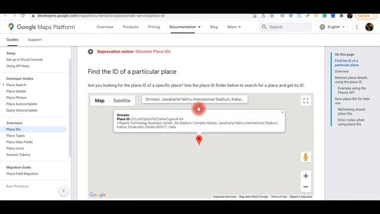
Task: Click the search magnifier icon
Action: tap(264, 27)
